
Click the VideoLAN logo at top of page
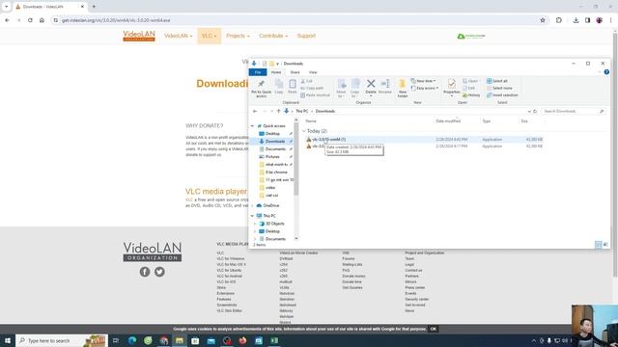click(x=139, y=36)
